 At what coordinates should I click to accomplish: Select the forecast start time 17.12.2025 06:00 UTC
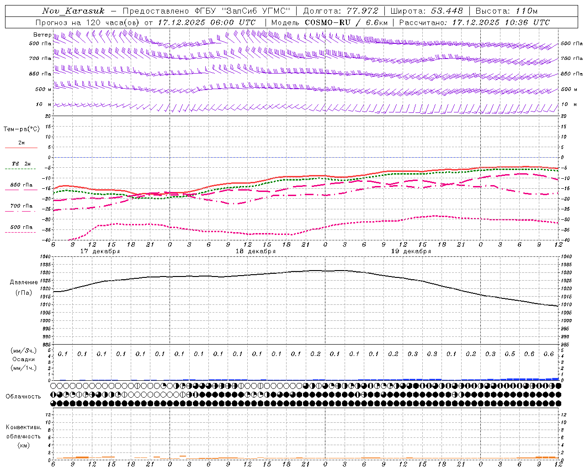coord(207,22)
